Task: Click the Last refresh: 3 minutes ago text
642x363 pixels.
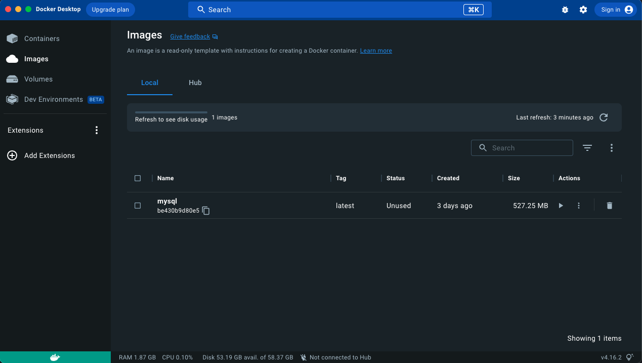Action: [554, 117]
